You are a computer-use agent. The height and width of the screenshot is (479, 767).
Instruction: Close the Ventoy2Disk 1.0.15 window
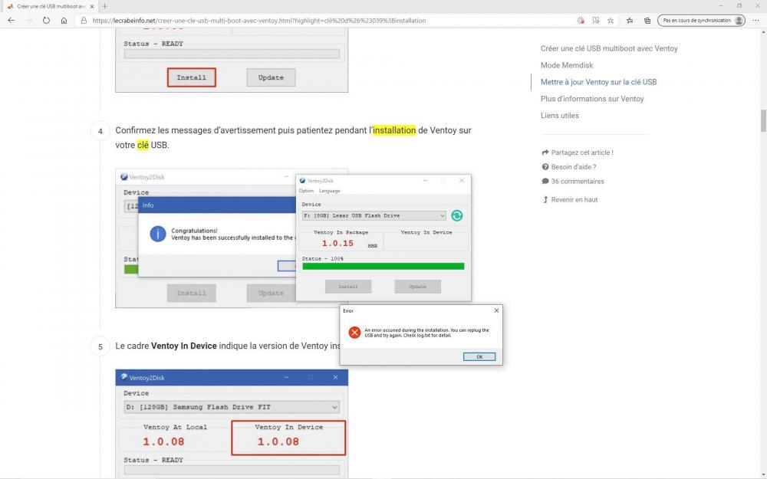pos(461,181)
